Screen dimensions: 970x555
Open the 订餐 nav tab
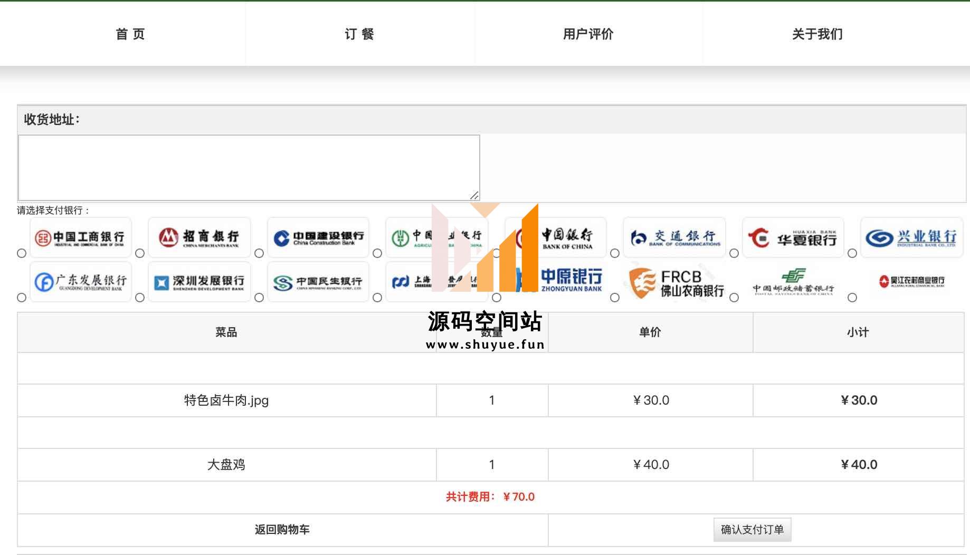click(359, 34)
